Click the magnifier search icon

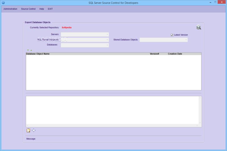coord(199,27)
